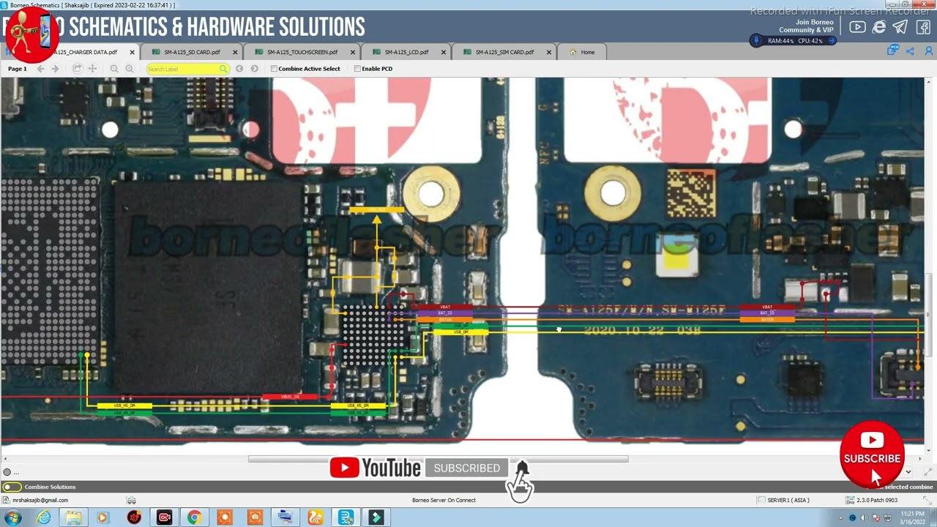Viewport: 937px width, 527px height.
Task: Close the CHARGER DATA.pdf tab
Action: (x=132, y=53)
